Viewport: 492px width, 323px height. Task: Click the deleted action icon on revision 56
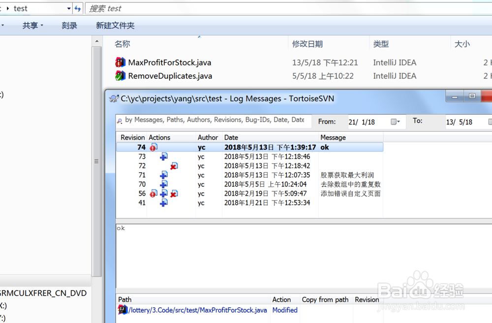pos(174,193)
